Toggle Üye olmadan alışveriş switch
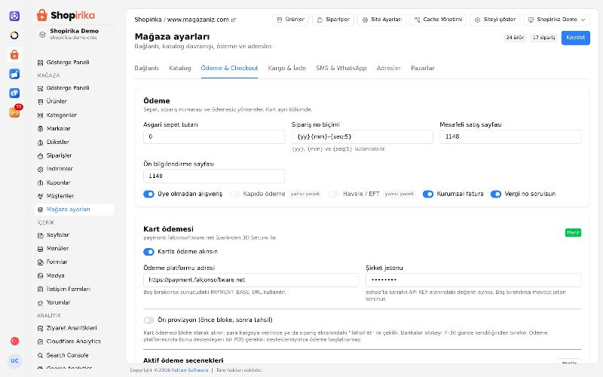The height and width of the screenshot is (377, 603). [x=148, y=194]
